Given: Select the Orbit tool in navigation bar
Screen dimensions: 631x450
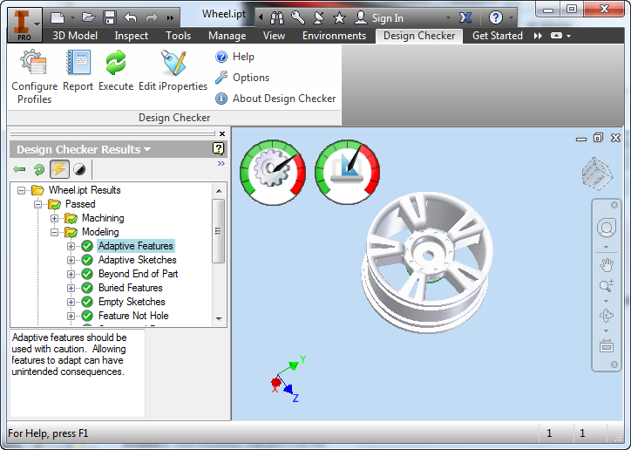Looking at the screenshot, I should (607, 315).
